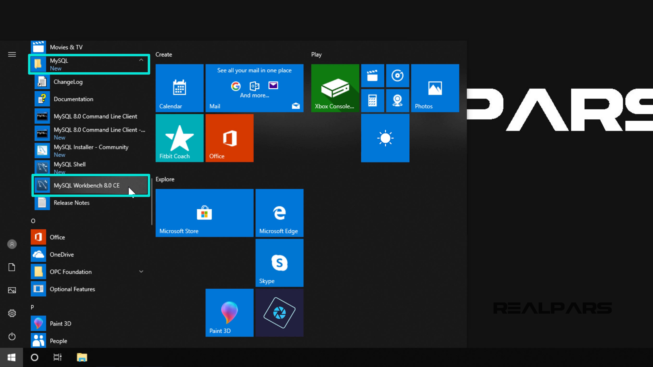Expand the OPC Foundation folder
653x367 pixels.
pos(141,272)
